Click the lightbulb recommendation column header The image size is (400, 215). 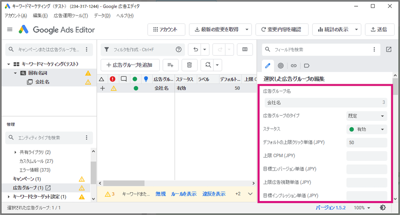pyautogui.click(x=146, y=79)
